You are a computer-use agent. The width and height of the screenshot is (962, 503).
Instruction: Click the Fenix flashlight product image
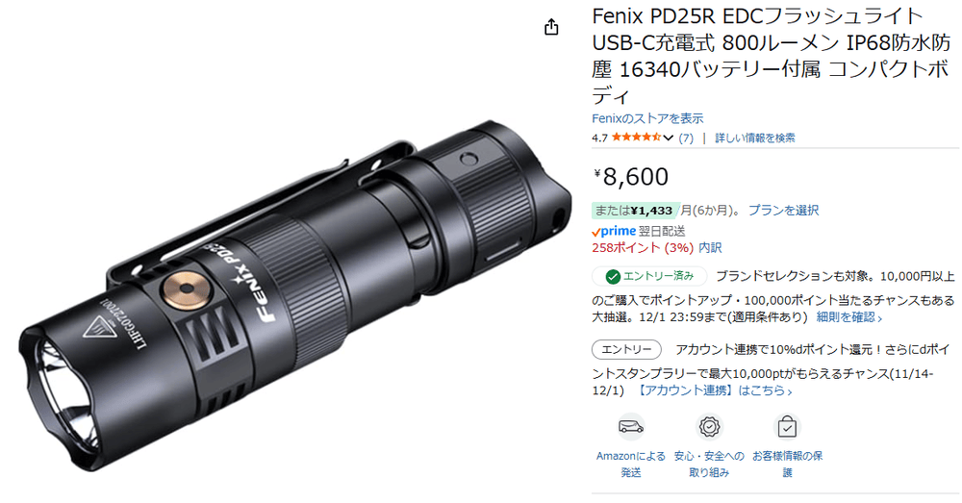pyautogui.click(x=295, y=295)
